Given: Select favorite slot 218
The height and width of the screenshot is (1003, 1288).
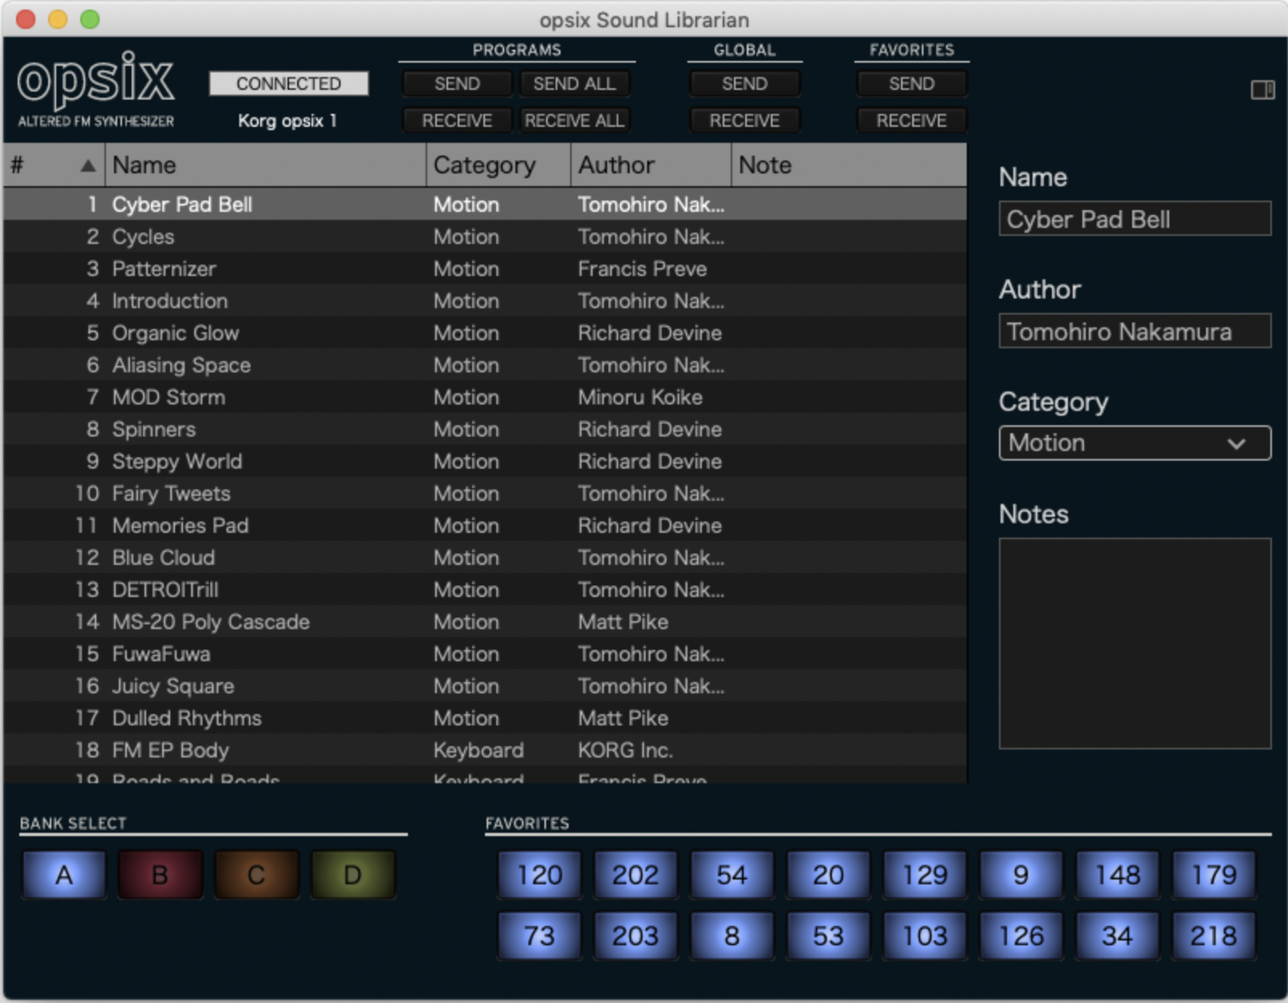Looking at the screenshot, I should (x=1213, y=936).
